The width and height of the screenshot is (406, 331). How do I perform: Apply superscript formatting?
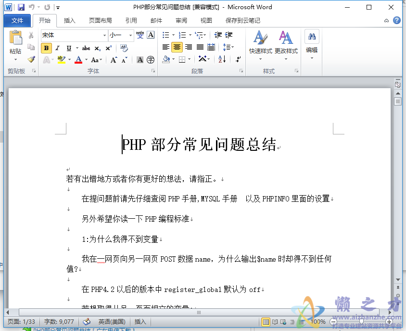click(x=109, y=48)
